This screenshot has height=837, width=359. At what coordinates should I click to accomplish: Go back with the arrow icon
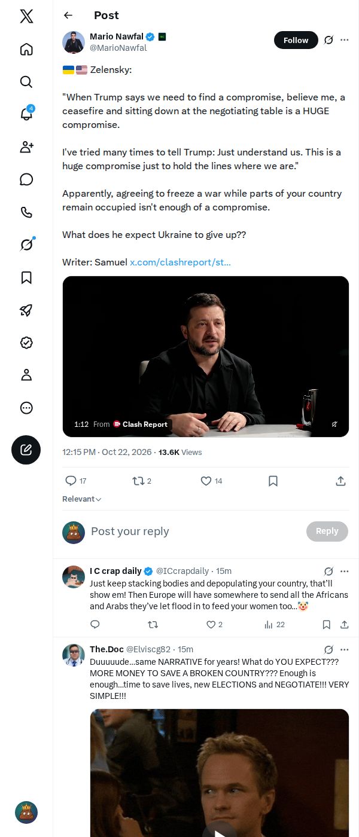pos(68,16)
